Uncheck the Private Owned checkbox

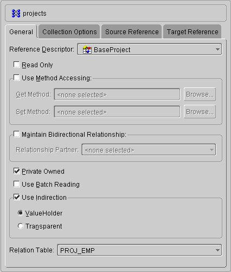pyautogui.click(x=17, y=171)
